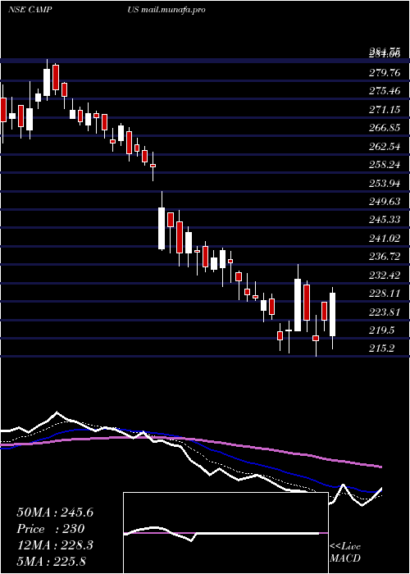The image size is (410, 574).
Task: Click the 50MA : 245.6 readout
Action: point(55,512)
